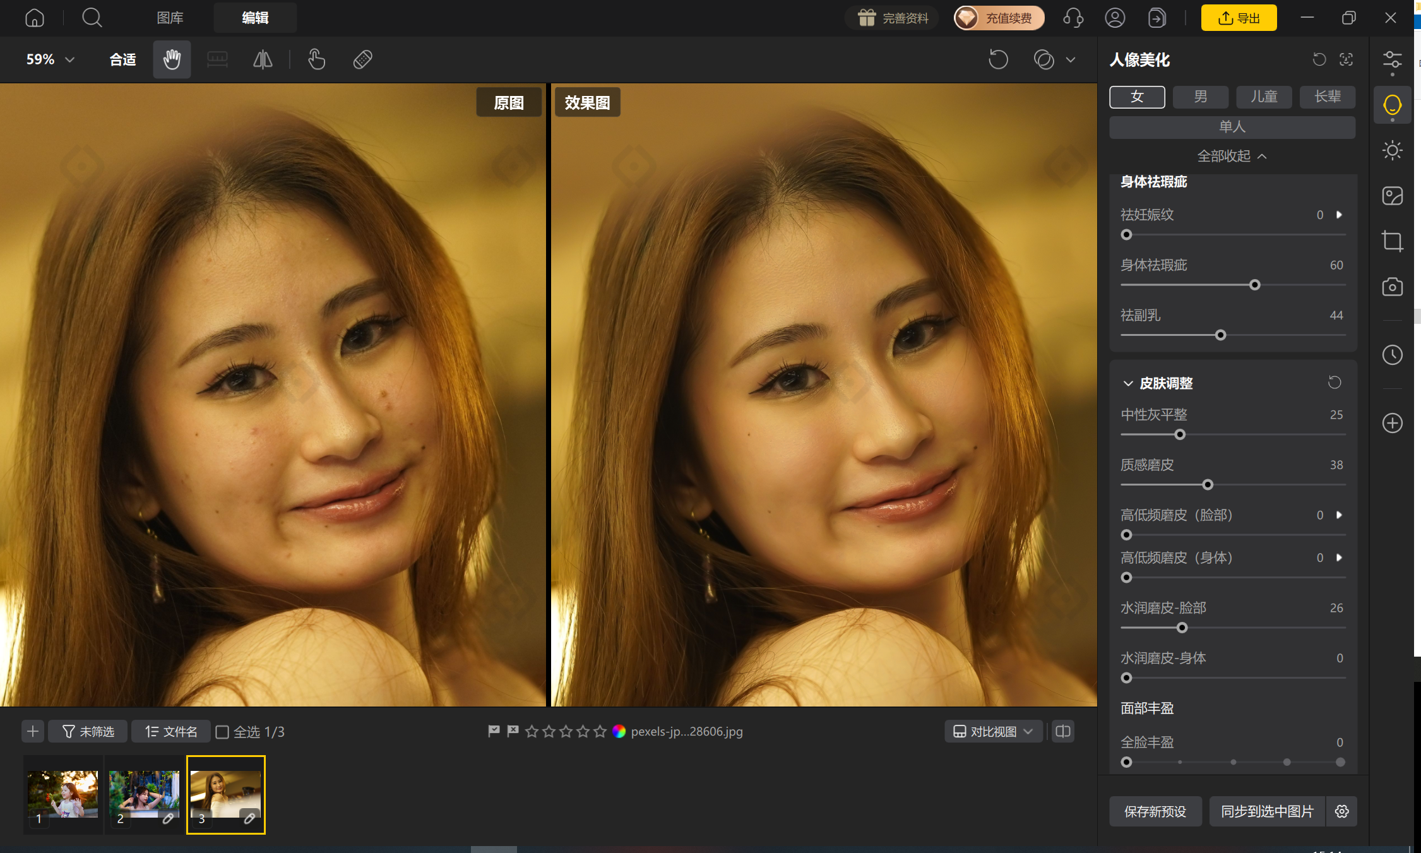Open the light sun adjustment sidebar icon

coord(1392,150)
